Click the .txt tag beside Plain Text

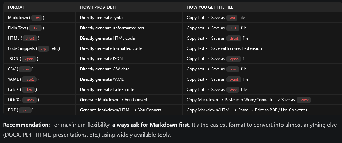pos(36,28)
